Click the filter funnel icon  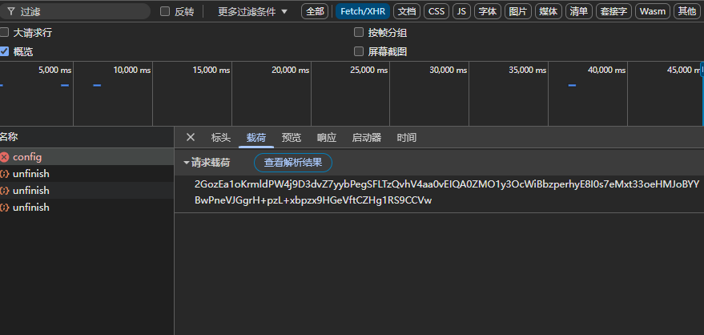[x=11, y=12]
